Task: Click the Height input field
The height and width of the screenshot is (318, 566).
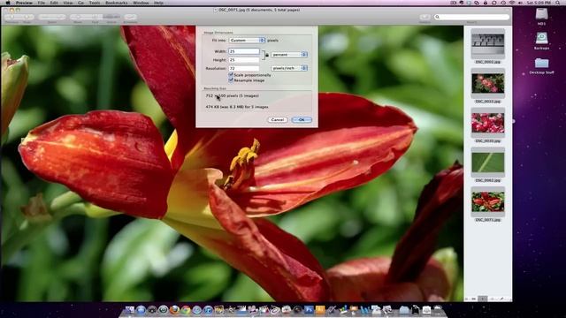Action: pyautogui.click(x=244, y=60)
